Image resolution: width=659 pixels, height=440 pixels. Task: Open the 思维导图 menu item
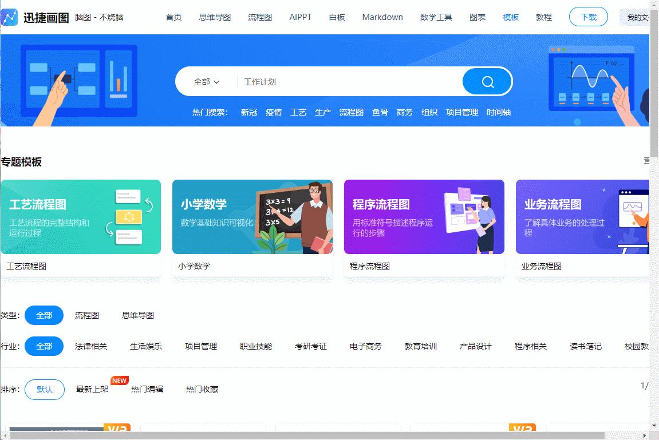tap(215, 17)
